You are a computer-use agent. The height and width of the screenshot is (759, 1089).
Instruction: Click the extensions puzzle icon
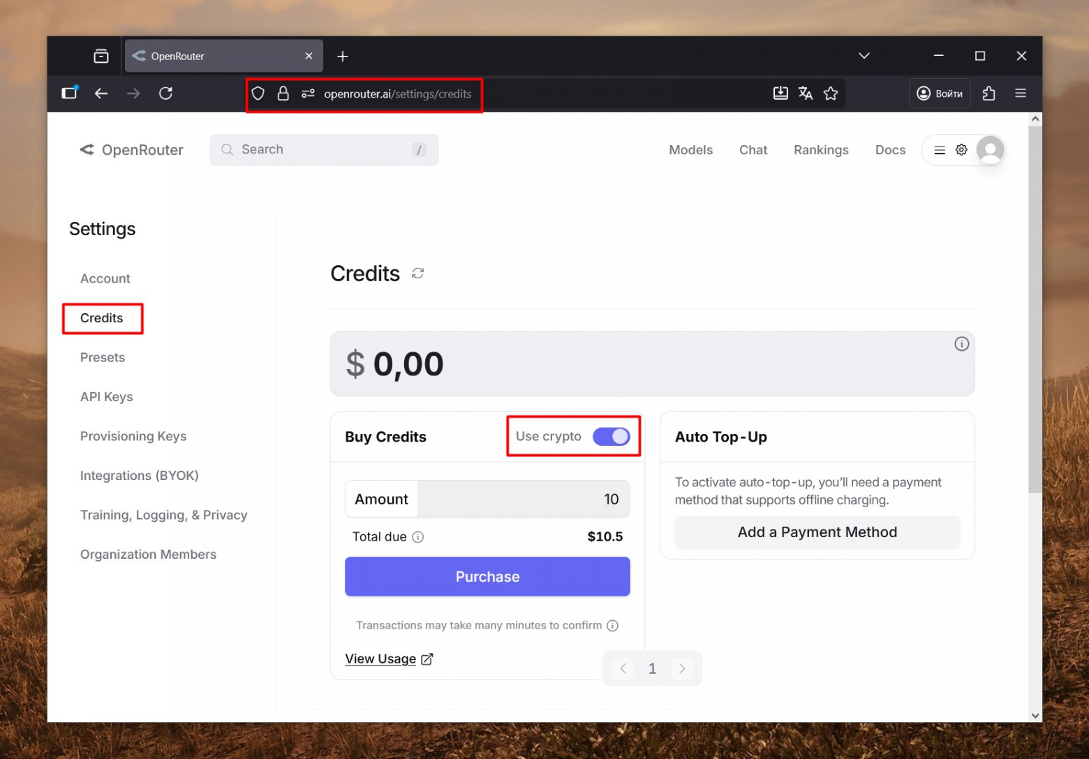tap(988, 93)
